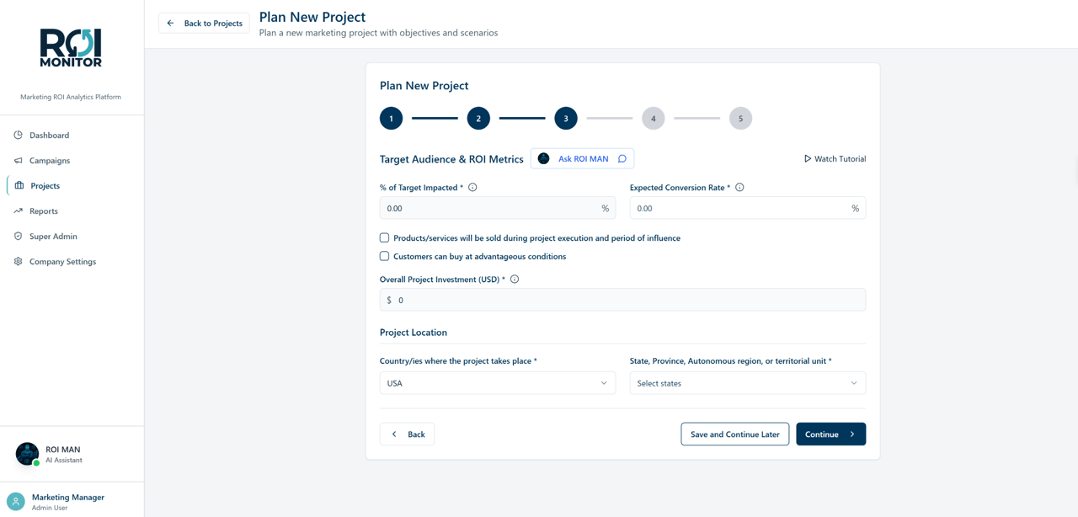Image resolution: width=1078 pixels, height=517 pixels.
Task: Click the Overall Project Investment input field
Action: [x=622, y=300]
